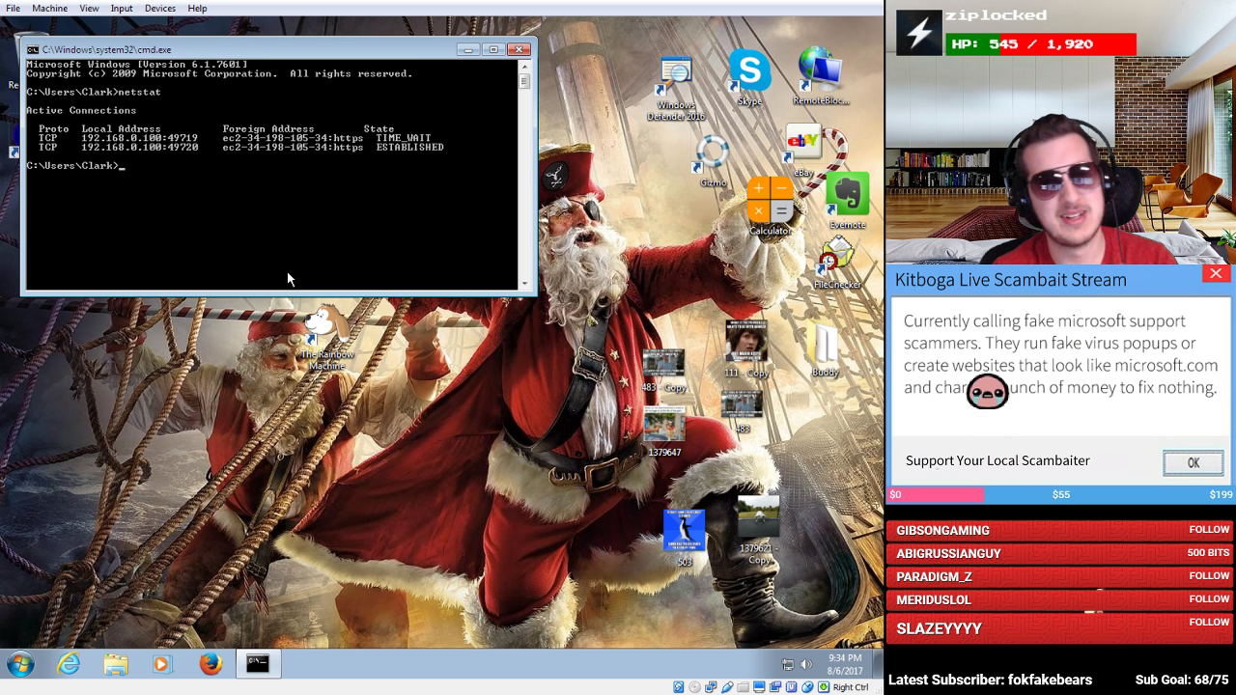Select the '1379621 - Copy' image file
Viewport: 1236px width, 695px height.
759,530
